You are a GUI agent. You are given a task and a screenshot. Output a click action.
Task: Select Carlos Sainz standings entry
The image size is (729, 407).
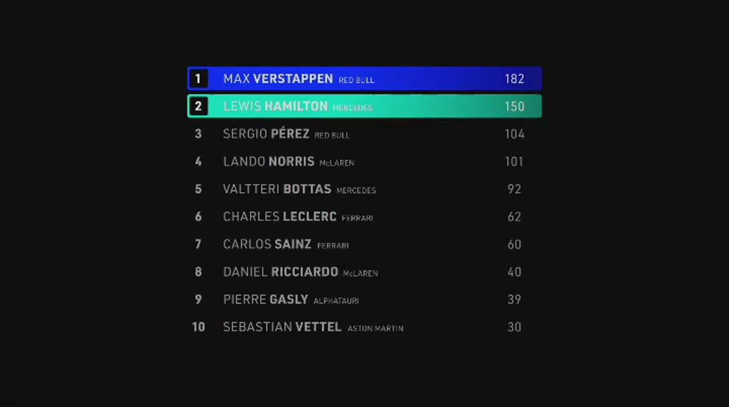(267, 245)
